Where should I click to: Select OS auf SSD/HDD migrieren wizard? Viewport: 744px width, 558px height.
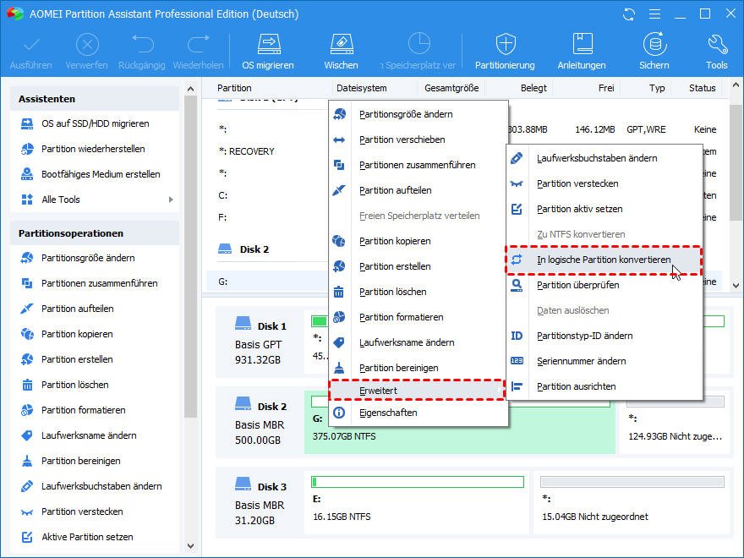95,123
